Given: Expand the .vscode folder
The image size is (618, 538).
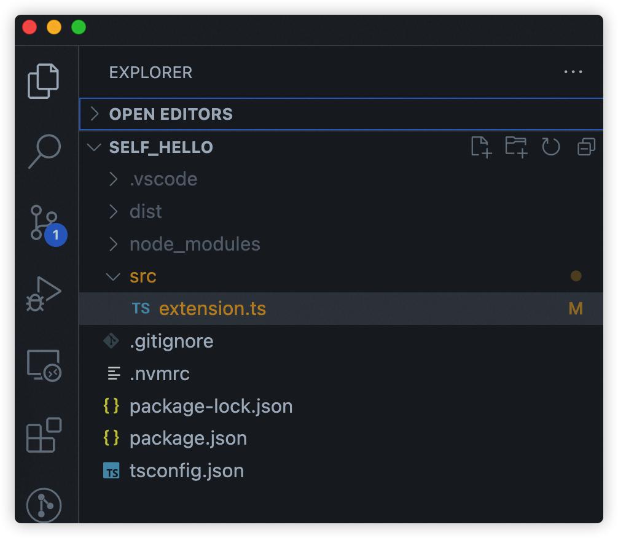Looking at the screenshot, I should 163,179.
